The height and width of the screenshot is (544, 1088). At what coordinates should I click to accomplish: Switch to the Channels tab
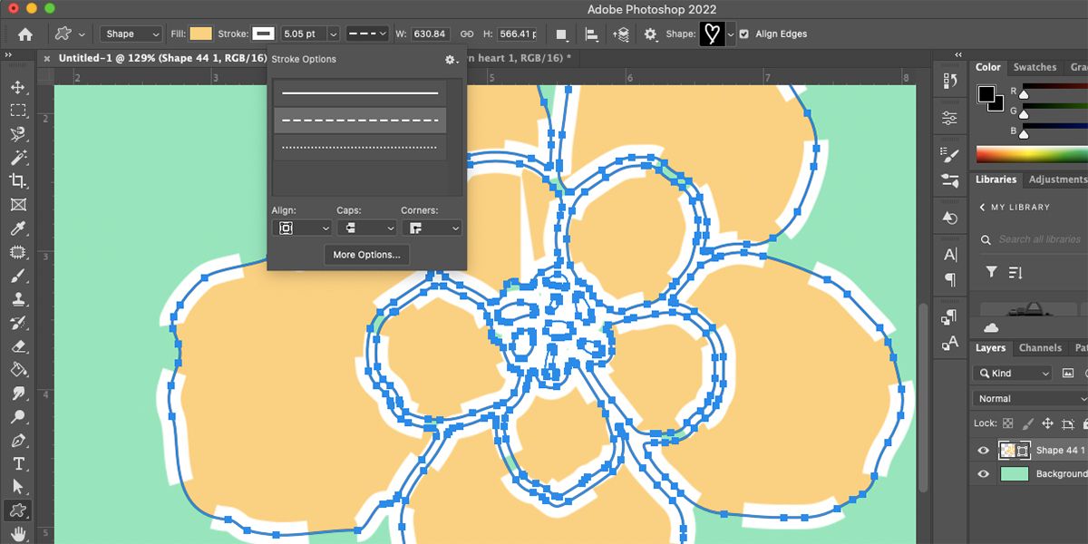coord(1040,347)
